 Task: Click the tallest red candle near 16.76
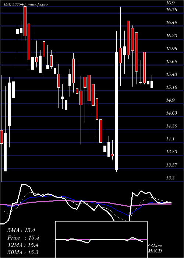25,21
